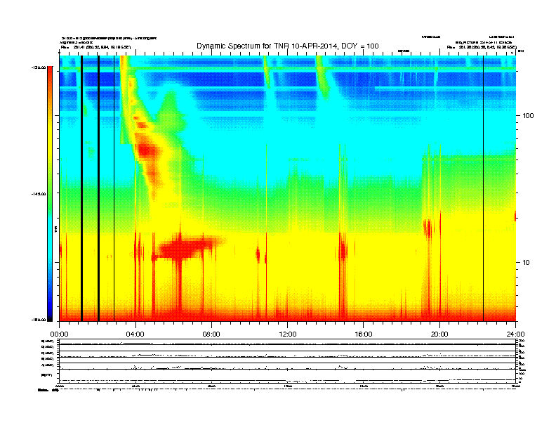Click the 24:00 time axis label

point(515,334)
